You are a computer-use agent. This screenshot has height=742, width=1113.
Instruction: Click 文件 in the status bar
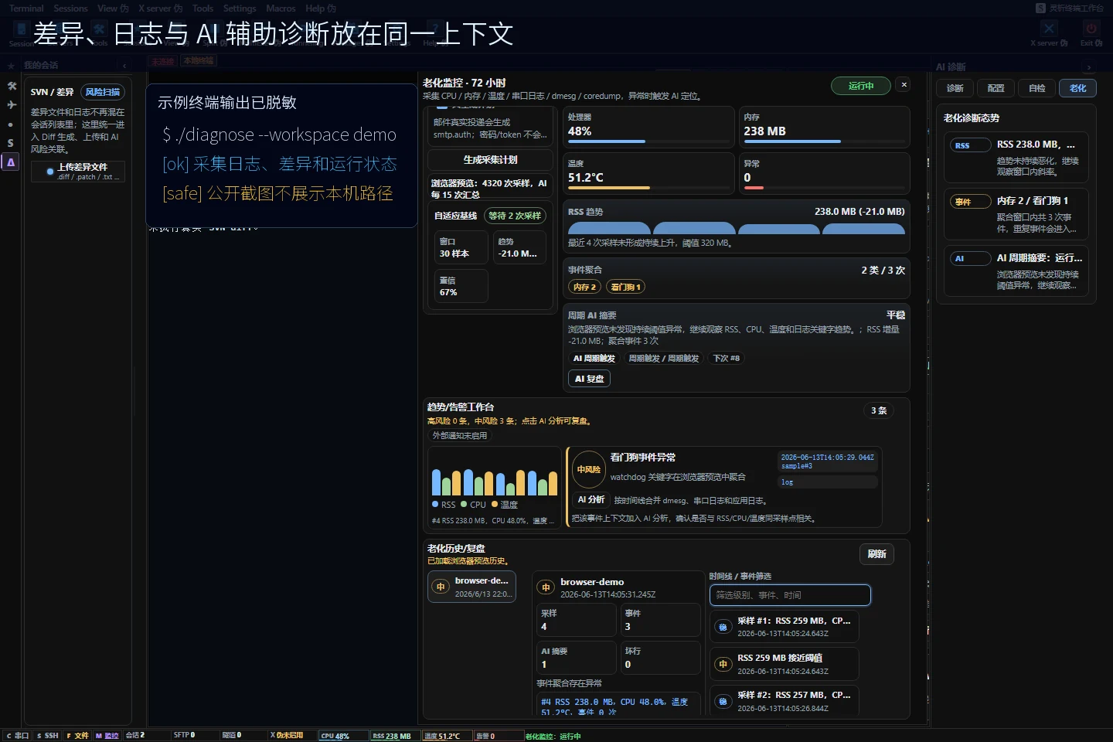[x=77, y=736]
